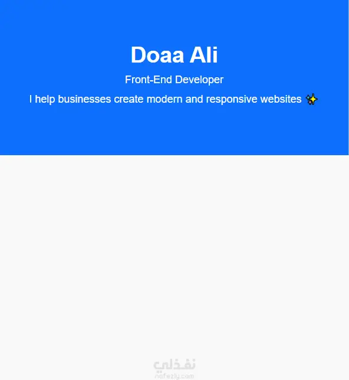Image resolution: width=349 pixels, height=380 pixels.
Task: Click the word "Ali" in heading
Action: click(204, 55)
